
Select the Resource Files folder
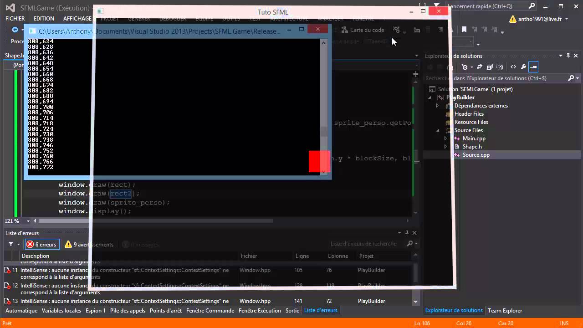tap(471, 122)
